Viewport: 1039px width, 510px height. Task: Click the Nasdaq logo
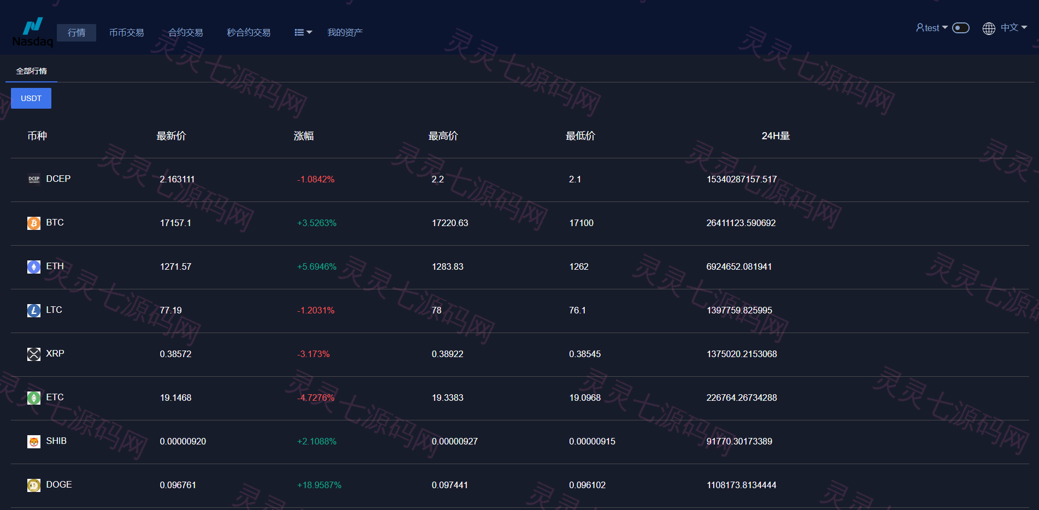(33, 32)
